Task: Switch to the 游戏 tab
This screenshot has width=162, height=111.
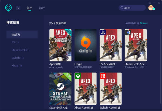Action: [42, 8]
